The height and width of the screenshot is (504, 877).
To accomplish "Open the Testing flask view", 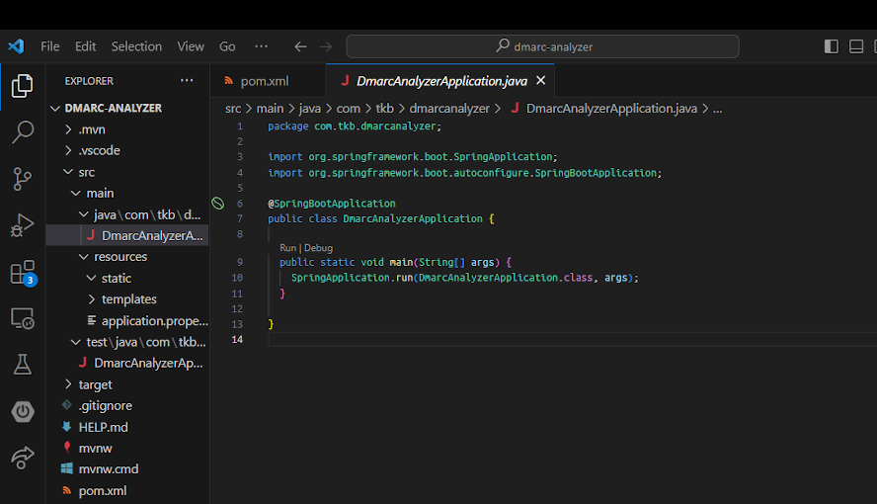I will (23, 364).
